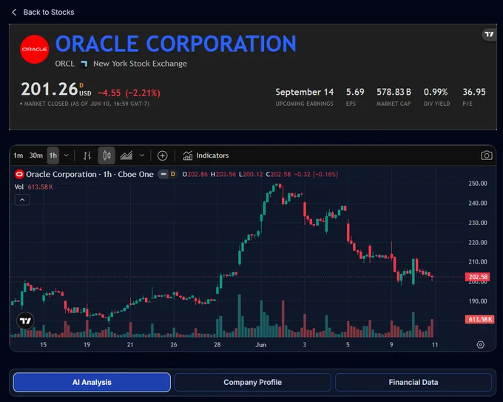Image resolution: width=503 pixels, height=402 pixels.
Task: Open chart settings gear on time axis
Action: (481, 345)
